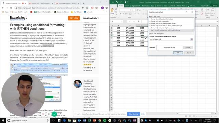Expand the formula bar arrow
Image resolution: width=219 pixels, height=123 pixels.
(217, 21)
